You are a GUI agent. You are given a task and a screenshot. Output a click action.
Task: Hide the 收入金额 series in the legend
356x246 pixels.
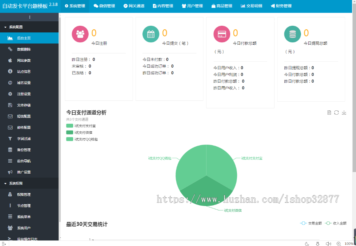335,223
